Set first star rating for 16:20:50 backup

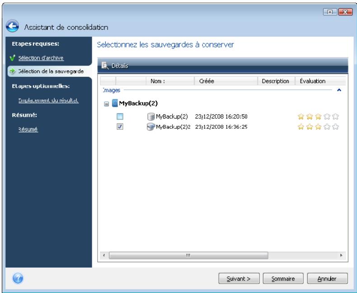click(301, 117)
